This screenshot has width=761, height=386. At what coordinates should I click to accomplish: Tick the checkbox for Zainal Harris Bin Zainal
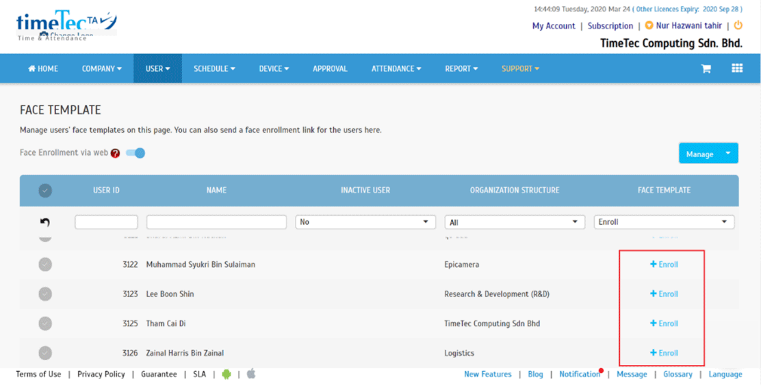tap(45, 353)
